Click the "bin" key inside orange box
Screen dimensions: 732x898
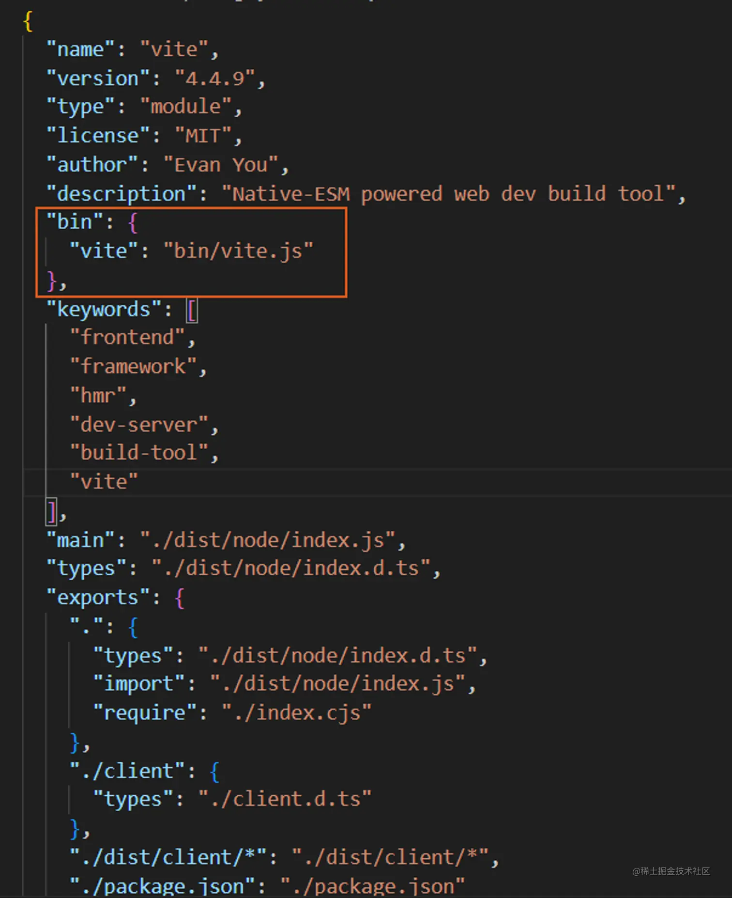coord(75,222)
